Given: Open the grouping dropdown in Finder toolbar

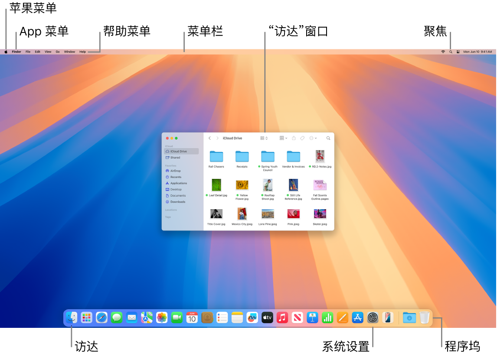Looking at the screenshot, I should point(284,138).
